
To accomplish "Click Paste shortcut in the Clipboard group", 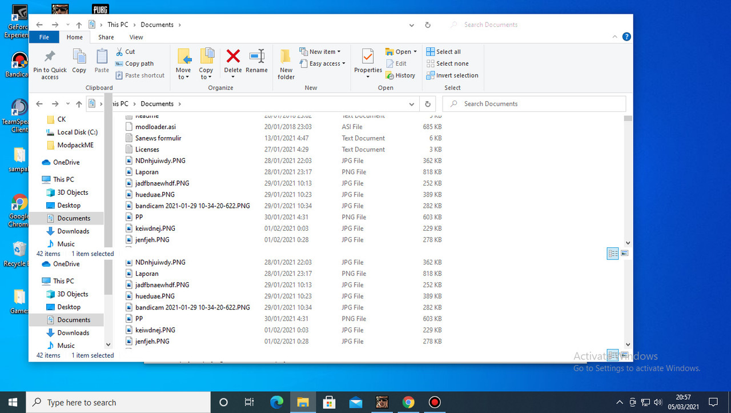I will (140, 75).
